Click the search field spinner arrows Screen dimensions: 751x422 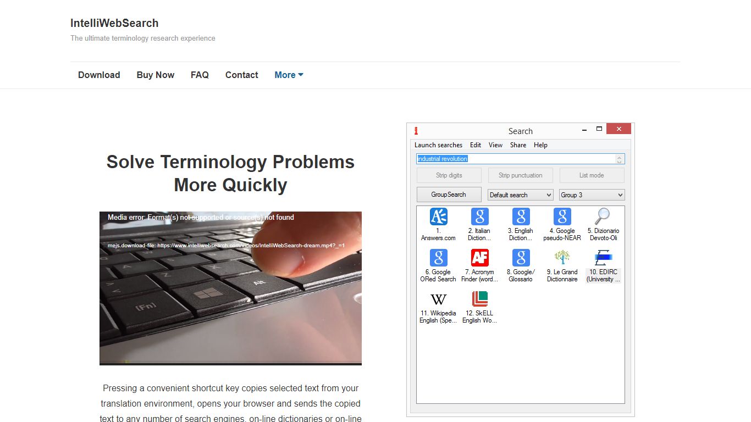click(620, 159)
